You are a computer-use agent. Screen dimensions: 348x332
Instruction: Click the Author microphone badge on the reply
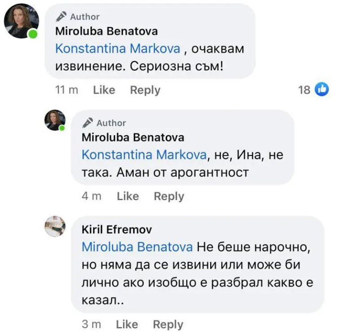(88, 123)
